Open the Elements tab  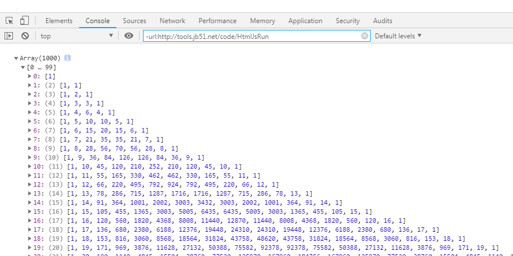coord(59,20)
